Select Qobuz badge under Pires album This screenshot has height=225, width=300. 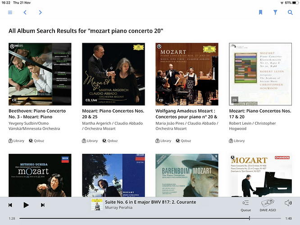coord(183,141)
